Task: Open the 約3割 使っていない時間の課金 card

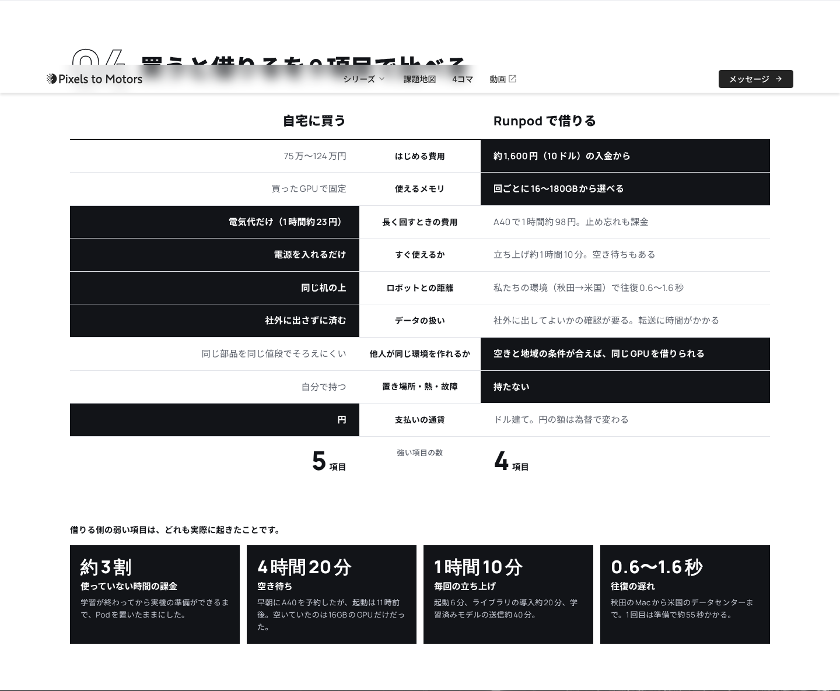Action: pyautogui.click(x=155, y=594)
